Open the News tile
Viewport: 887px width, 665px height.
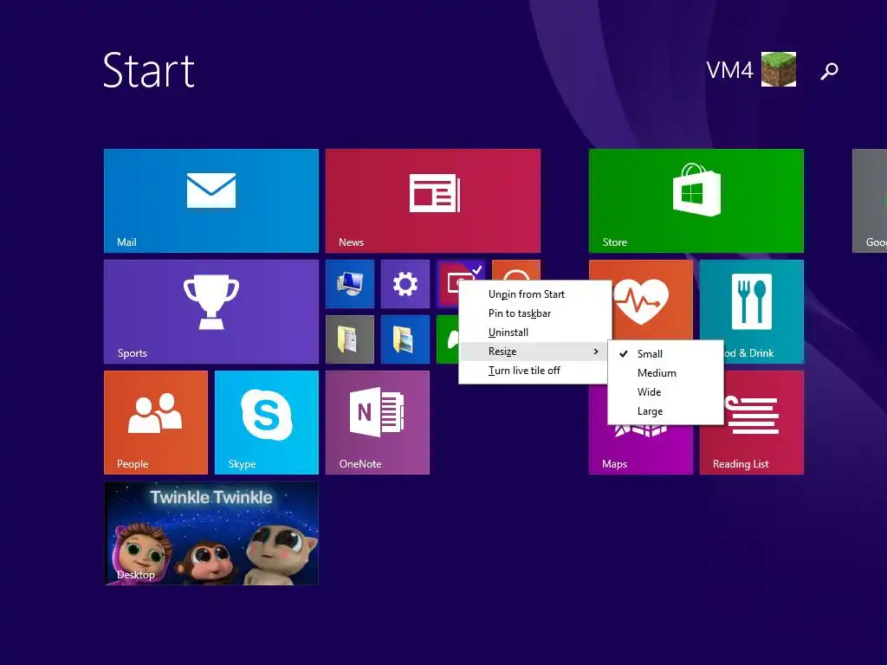(x=433, y=201)
